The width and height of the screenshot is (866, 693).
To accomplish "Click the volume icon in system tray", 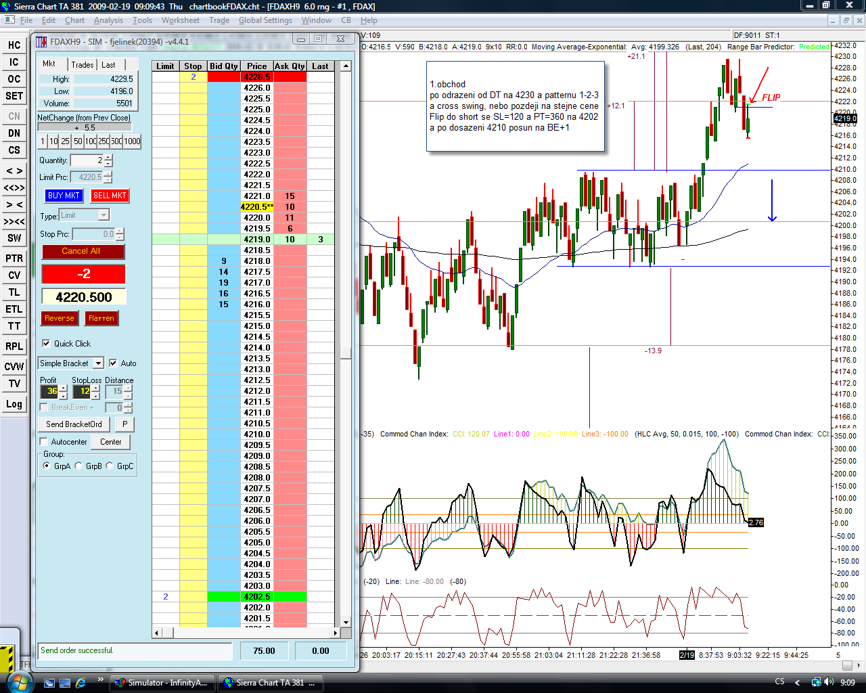I will [x=830, y=682].
